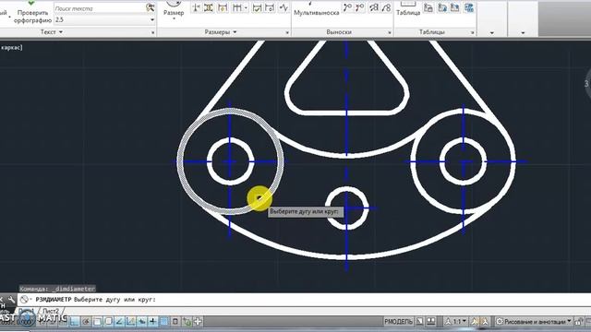Open the Текст panel dialog launcher arrow
591x332 pixels.
click(152, 33)
